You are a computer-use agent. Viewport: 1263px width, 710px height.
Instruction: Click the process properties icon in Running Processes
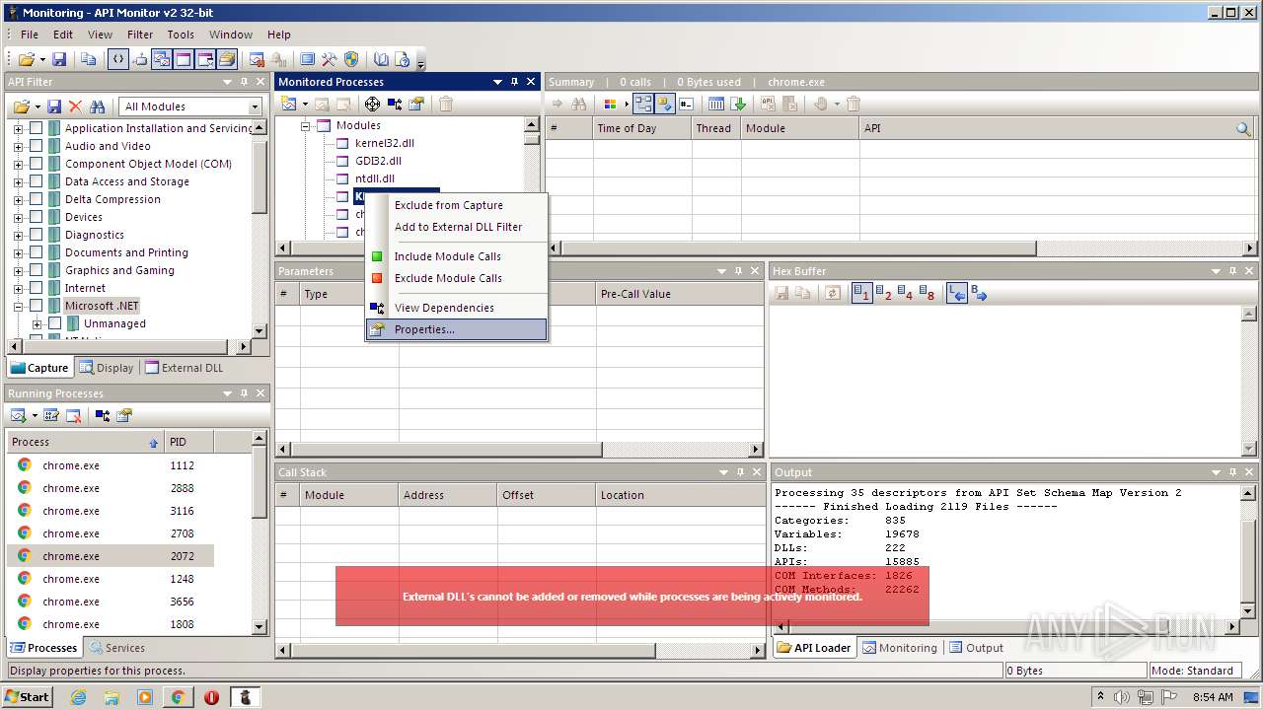(123, 415)
